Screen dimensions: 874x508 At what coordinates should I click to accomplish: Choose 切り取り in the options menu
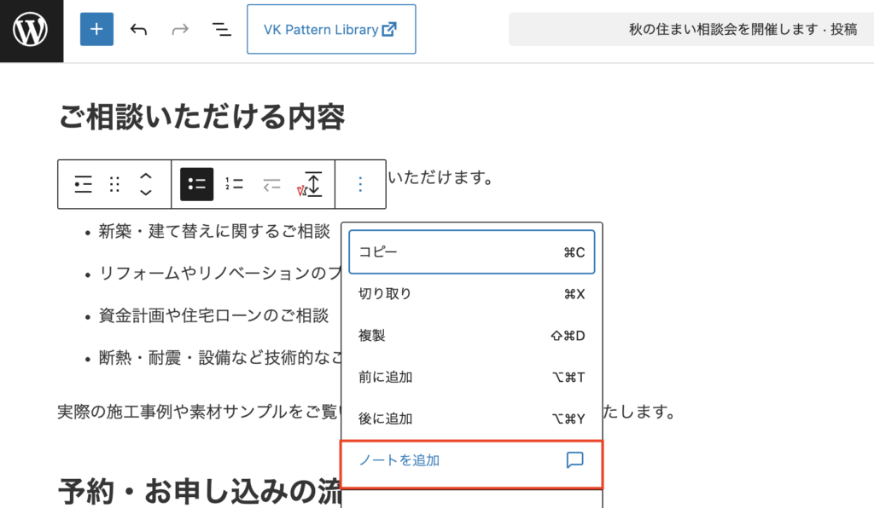pos(471,294)
